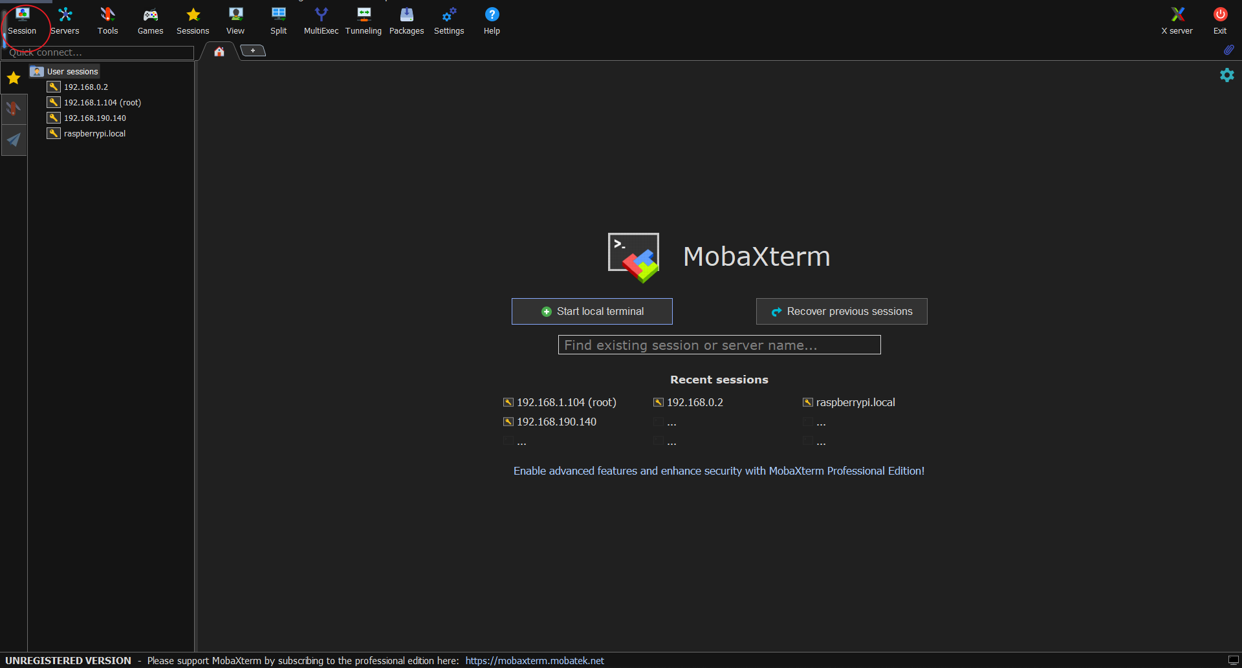This screenshot has height=668, width=1242.
Task: Select the sidebar Tools tab icon
Action: click(14, 109)
